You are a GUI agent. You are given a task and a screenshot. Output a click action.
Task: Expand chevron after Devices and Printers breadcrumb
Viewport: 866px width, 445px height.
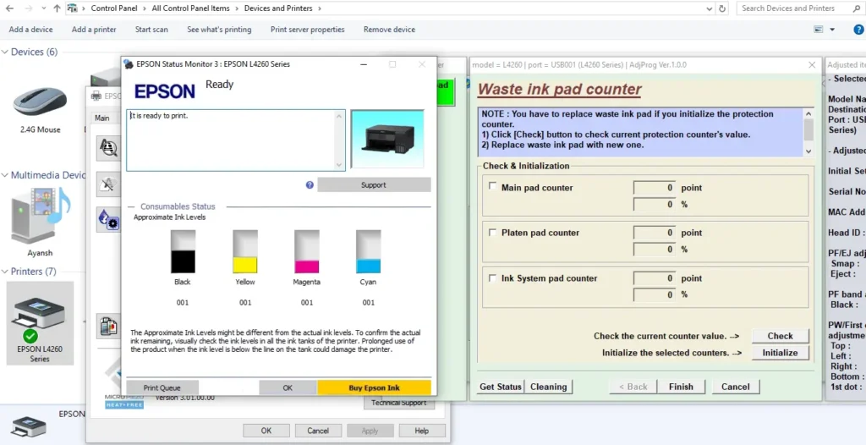[319, 8]
